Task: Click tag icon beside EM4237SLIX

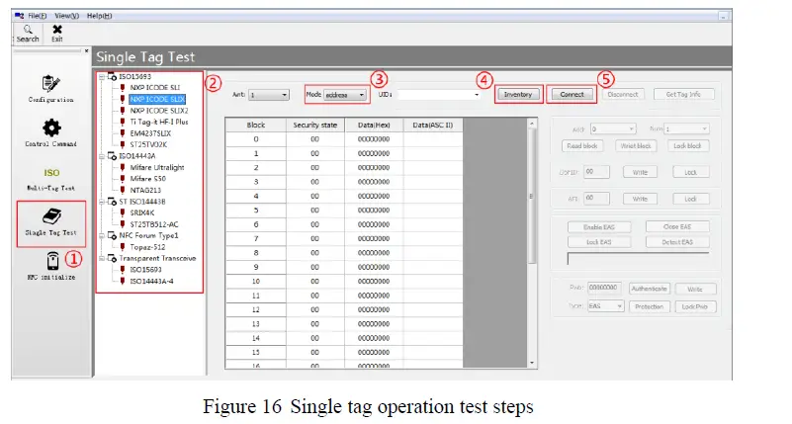Action: (x=122, y=133)
